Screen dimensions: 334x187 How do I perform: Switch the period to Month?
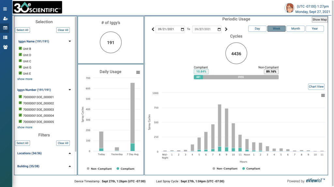296,29
